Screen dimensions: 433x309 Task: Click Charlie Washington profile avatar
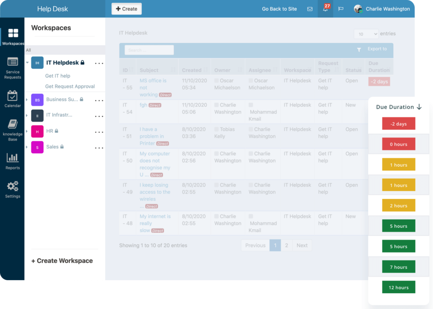(x=358, y=9)
